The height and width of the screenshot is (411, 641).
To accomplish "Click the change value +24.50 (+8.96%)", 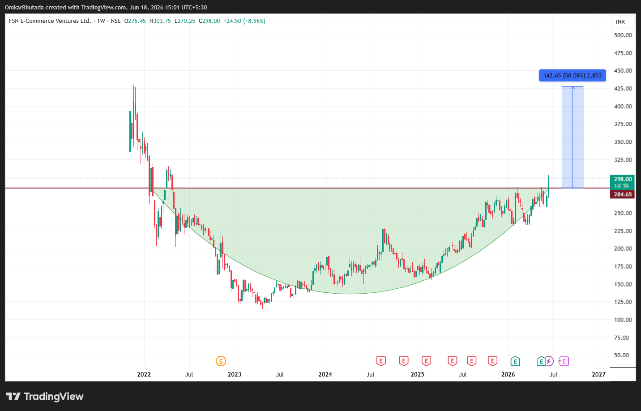I will click(244, 21).
